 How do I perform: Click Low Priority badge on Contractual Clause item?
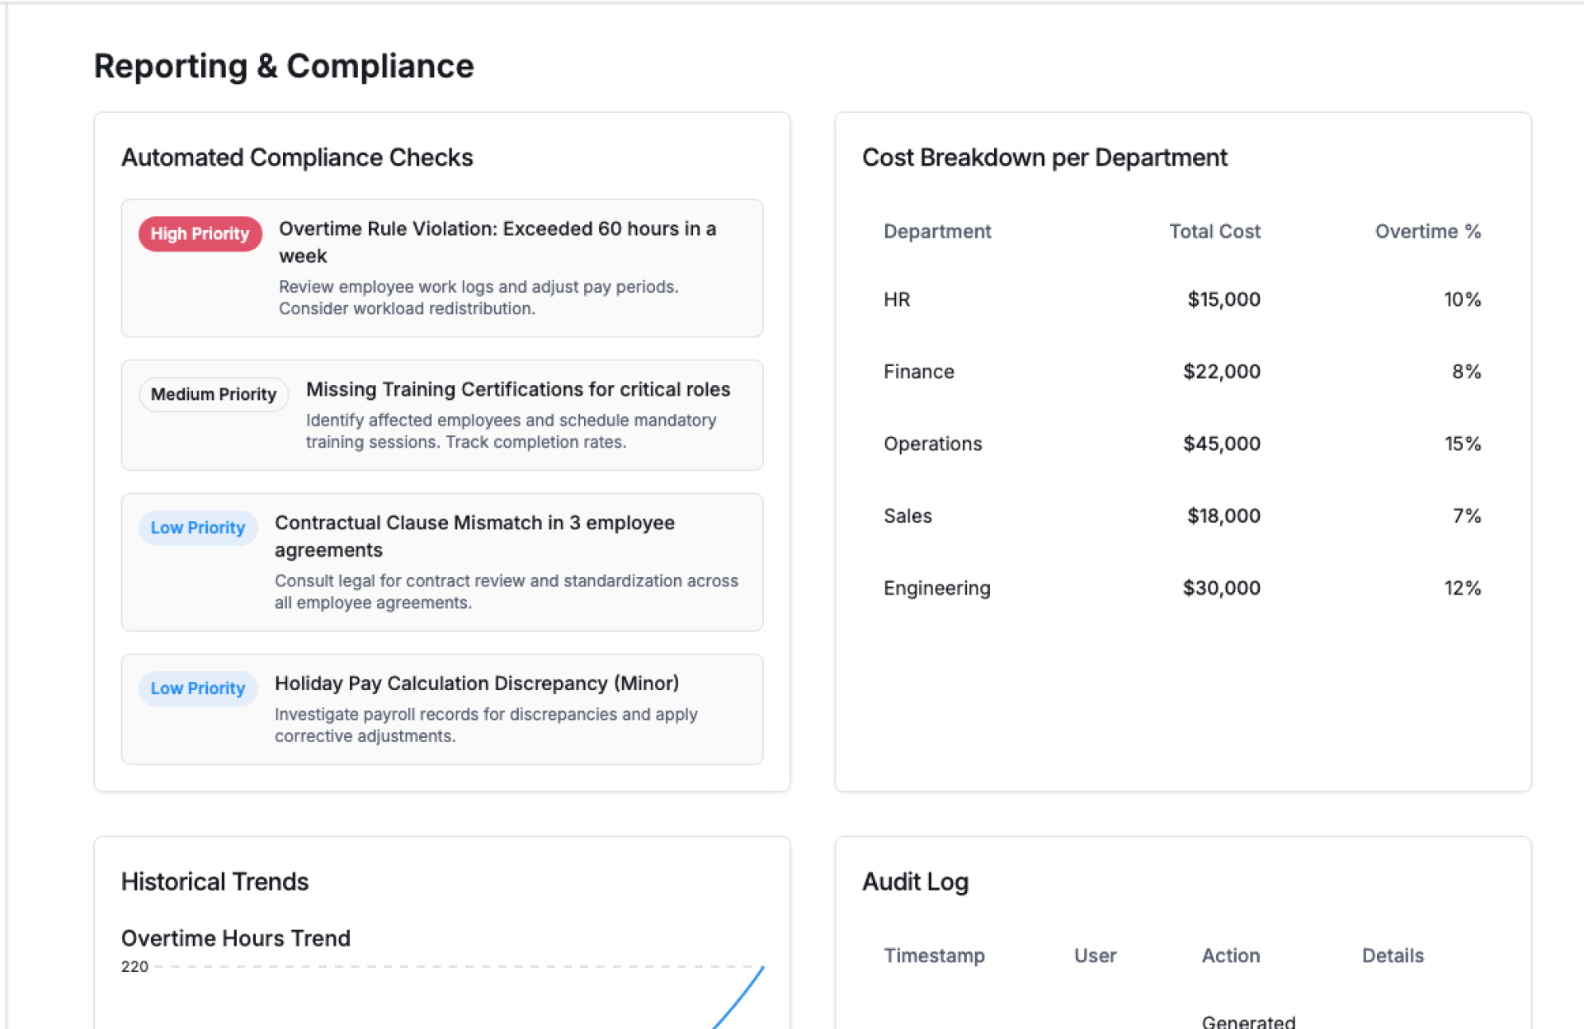click(x=198, y=528)
